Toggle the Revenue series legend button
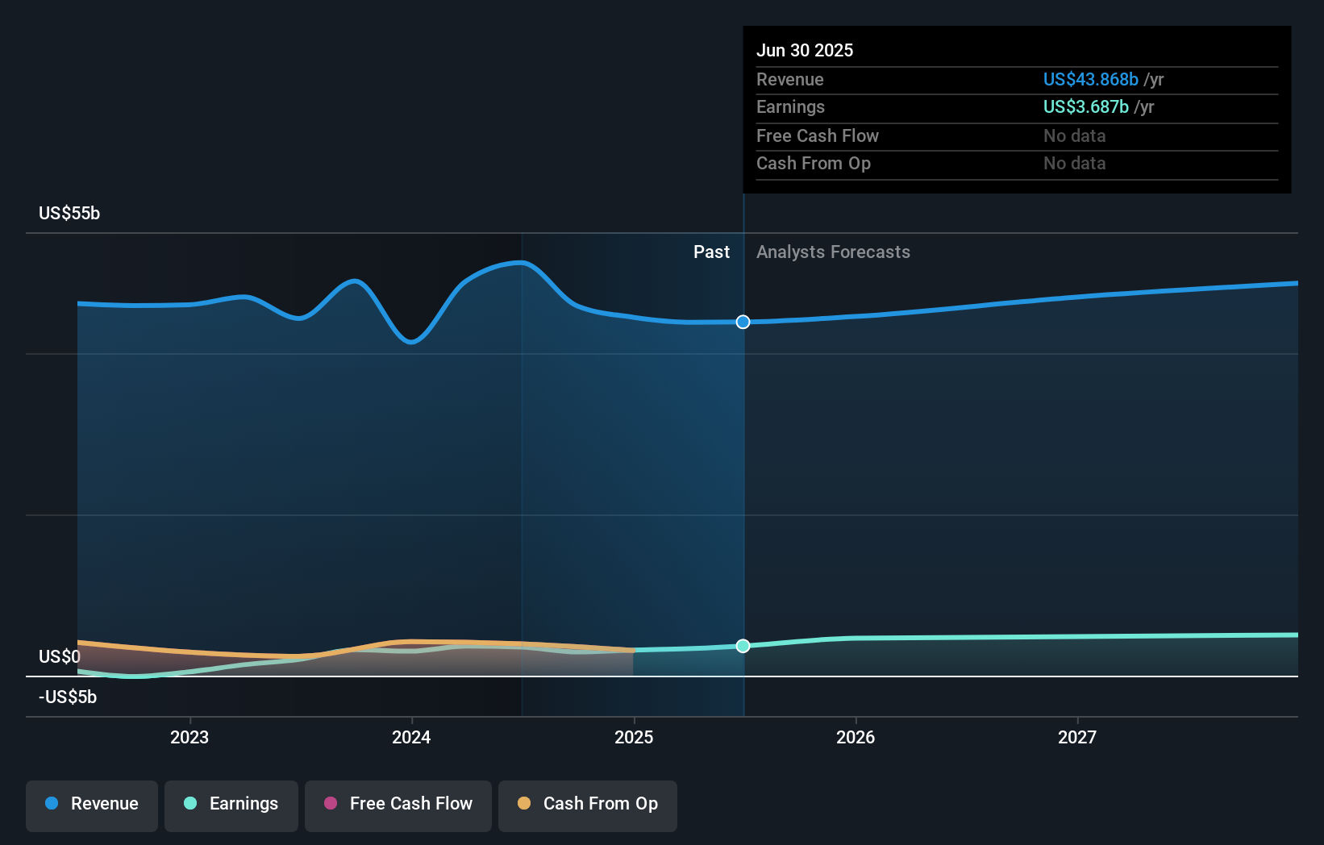The height and width of the screenshot is (845, 1324). [92, 805]
